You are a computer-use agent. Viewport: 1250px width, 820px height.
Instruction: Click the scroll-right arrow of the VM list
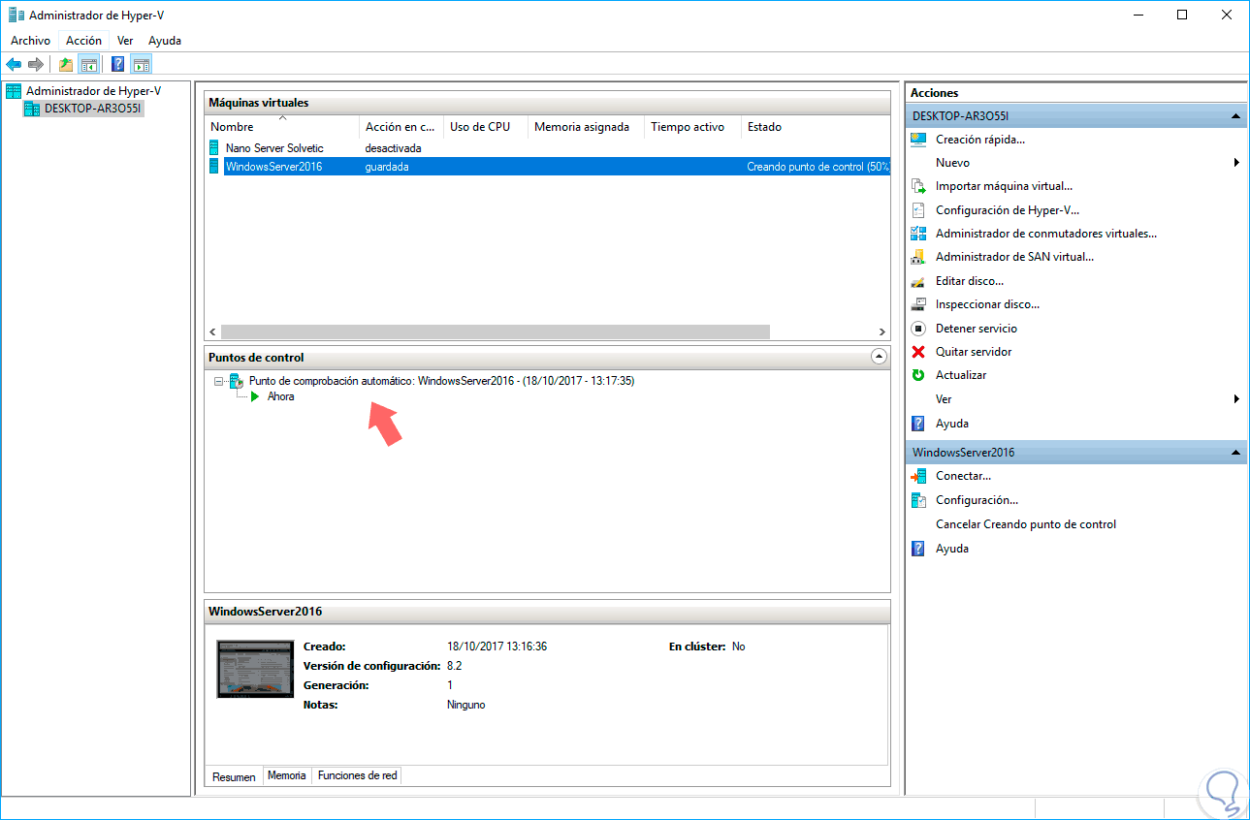(x=881, y=331)
